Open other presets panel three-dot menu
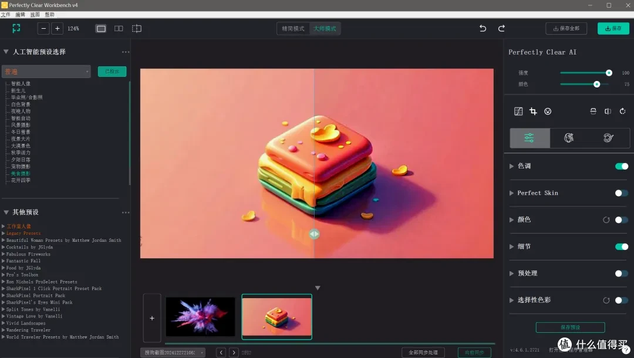The width and height of the screenshot is (634, 358). coord(126,212)
